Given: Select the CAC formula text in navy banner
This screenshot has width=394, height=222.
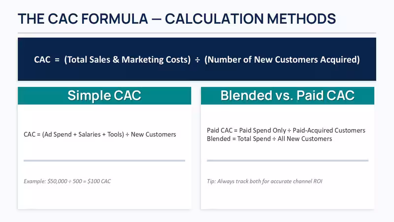Looking at the screenshot, I should tap(197, 60).
